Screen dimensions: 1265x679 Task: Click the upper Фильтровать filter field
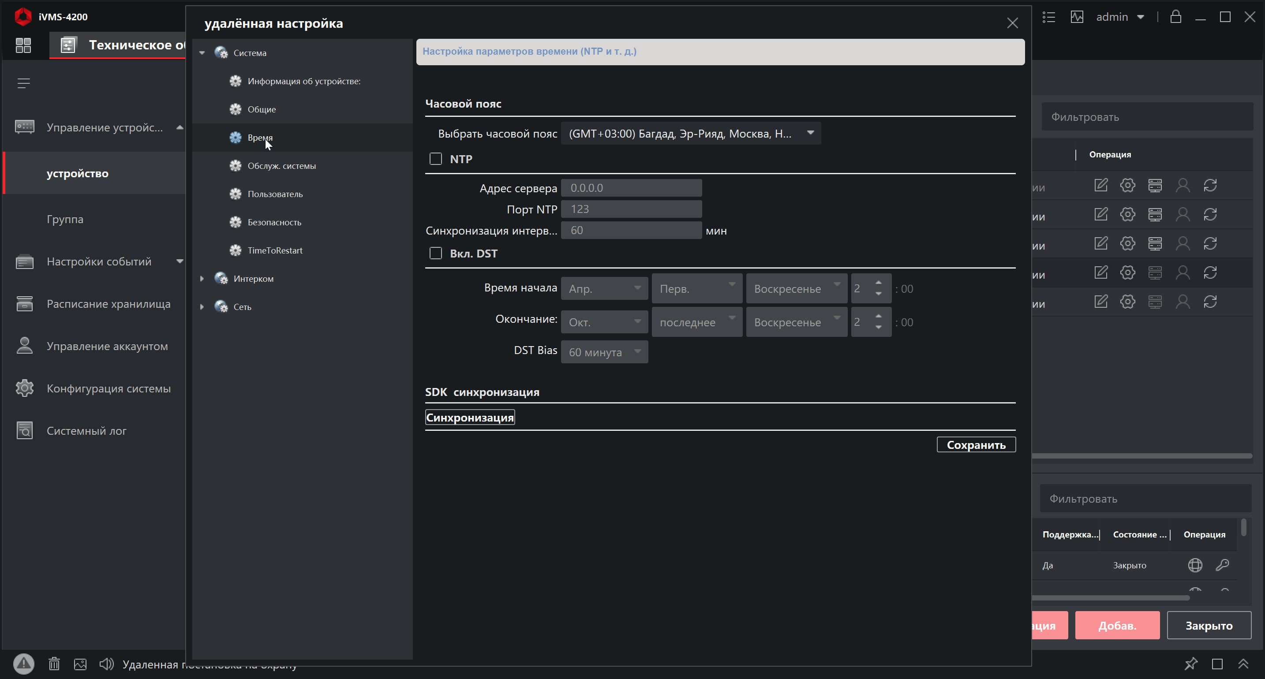point(1147,117)
